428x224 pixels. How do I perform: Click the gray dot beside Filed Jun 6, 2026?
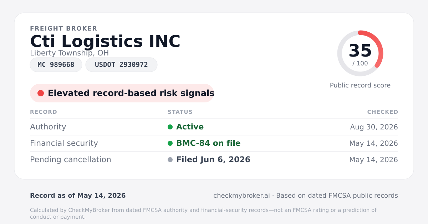(170, 160)
